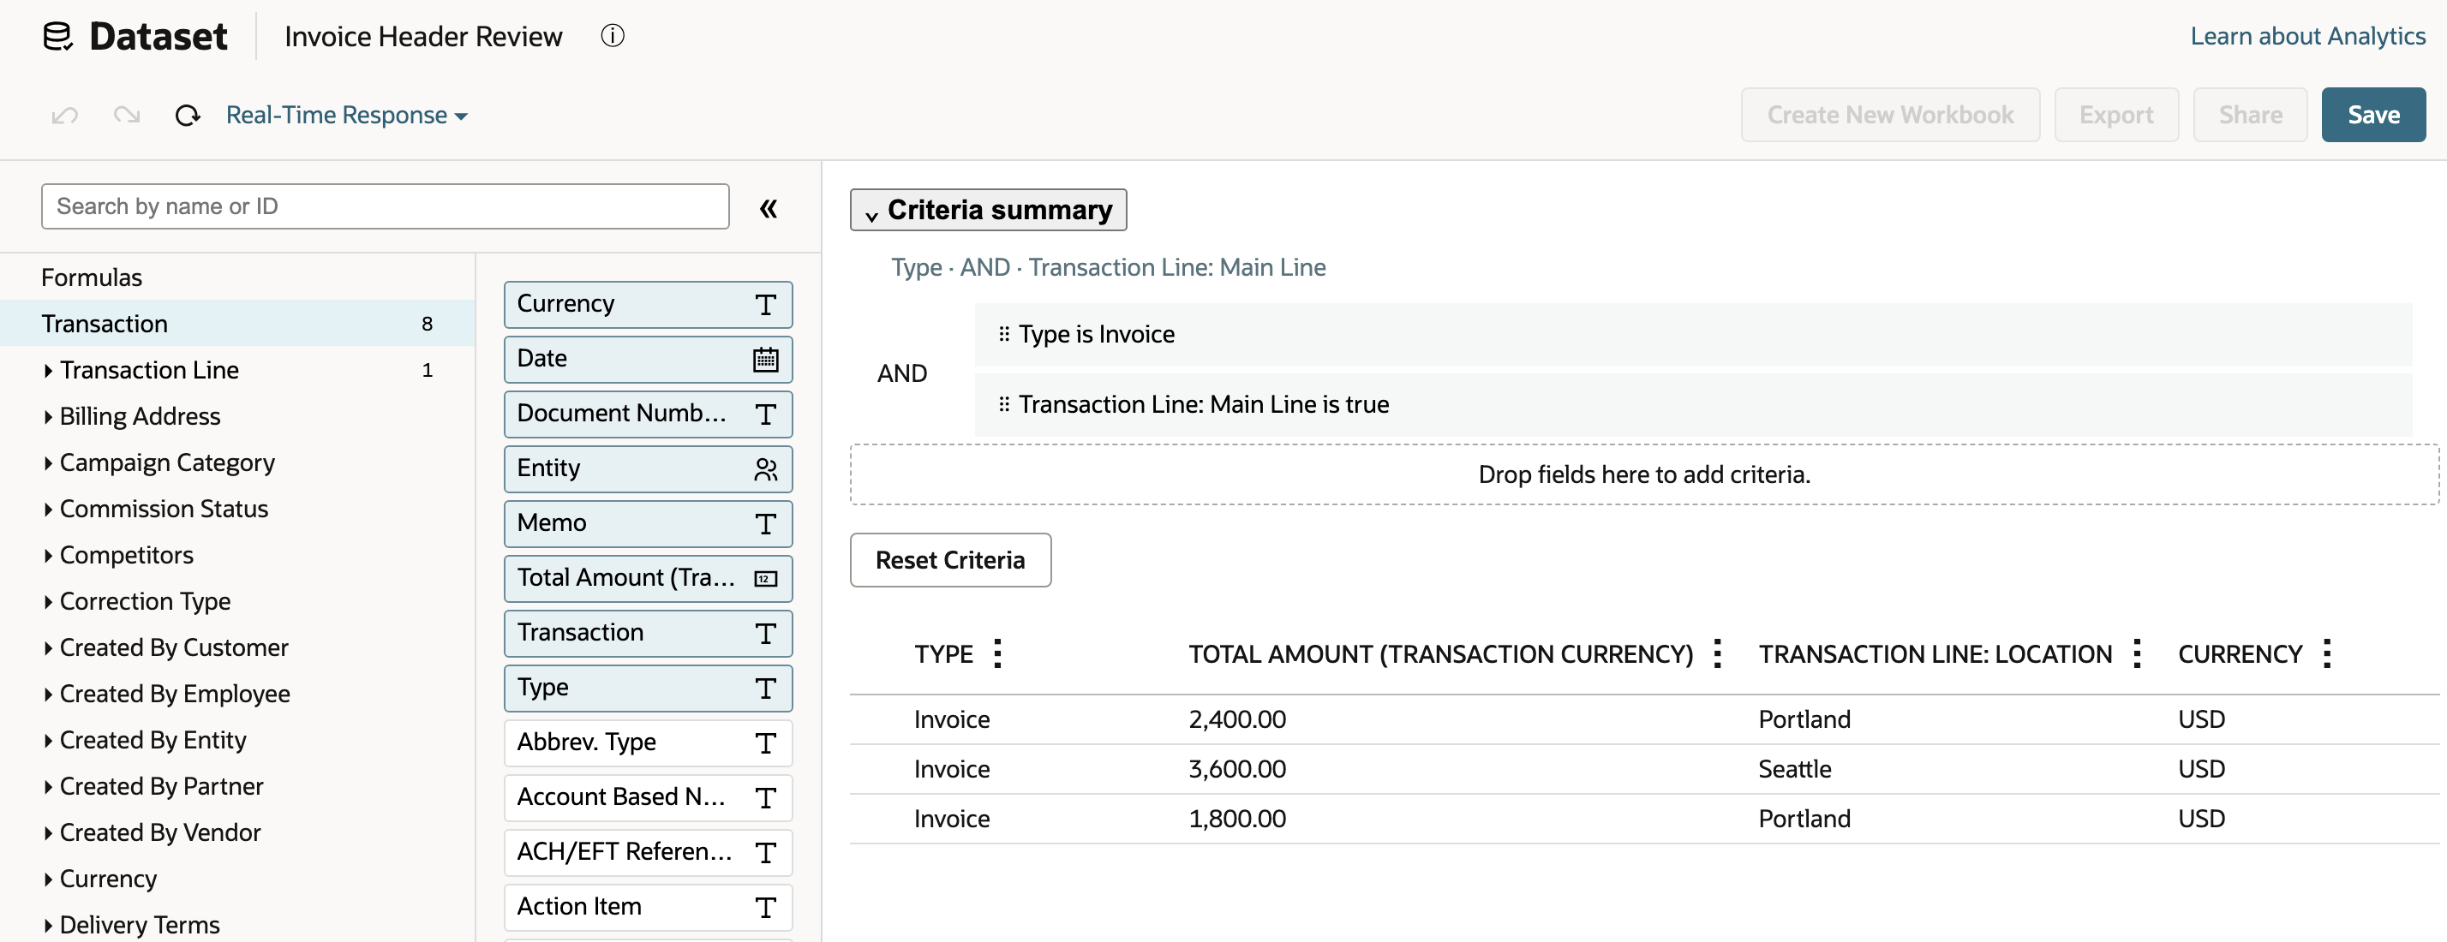Click the Type is Invoice criterion
This screenshot has height=942, width=2447.
click(x=1693, y=334)
